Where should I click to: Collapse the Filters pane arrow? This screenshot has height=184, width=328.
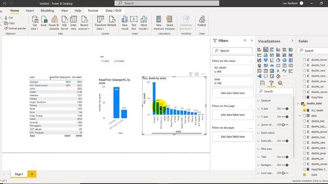[252, 41]
